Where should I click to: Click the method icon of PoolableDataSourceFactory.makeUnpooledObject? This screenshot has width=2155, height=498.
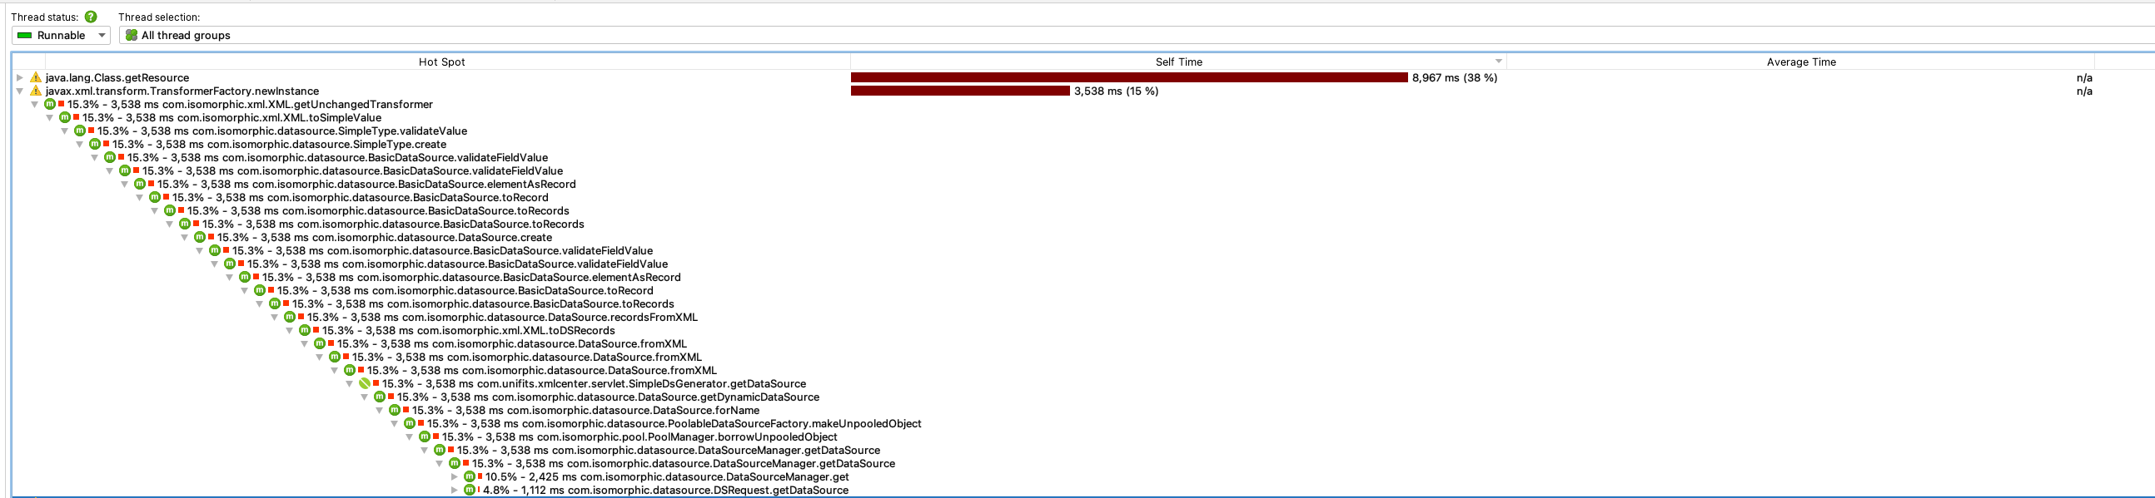[x=410, y=424]
